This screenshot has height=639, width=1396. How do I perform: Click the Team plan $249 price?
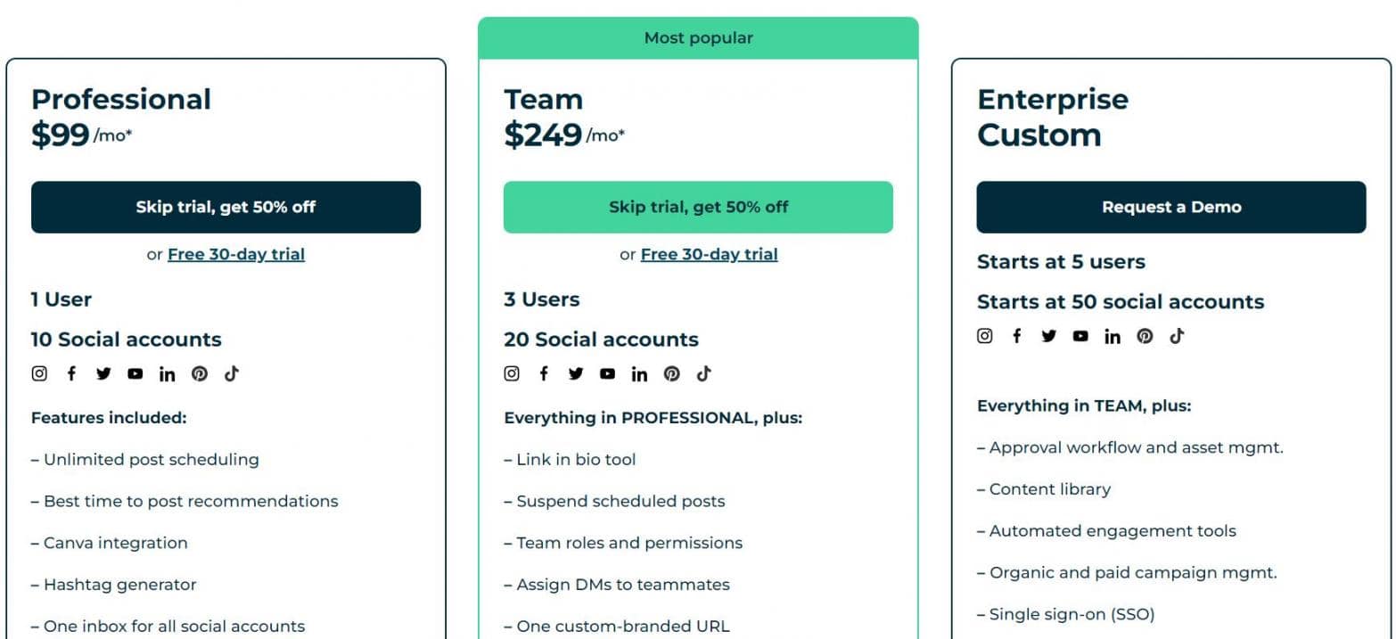pyautogui.click(x=543, y=135)
